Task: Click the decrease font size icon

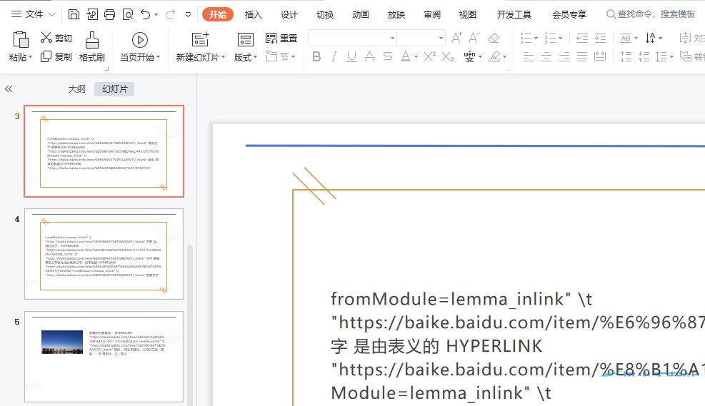Action: (474, 39)
